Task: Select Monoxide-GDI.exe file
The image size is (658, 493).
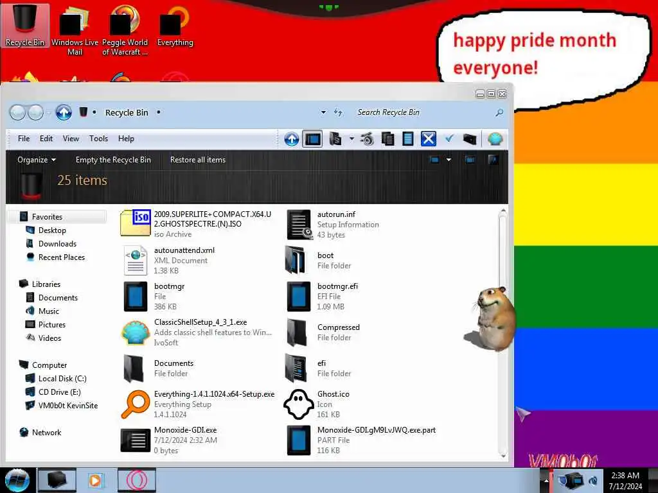Action: (170, 440)
